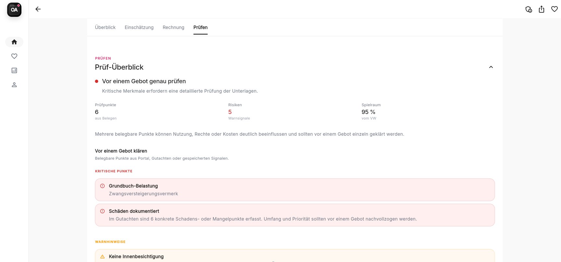Toggle favorite heart in top right

coord(555,9)
